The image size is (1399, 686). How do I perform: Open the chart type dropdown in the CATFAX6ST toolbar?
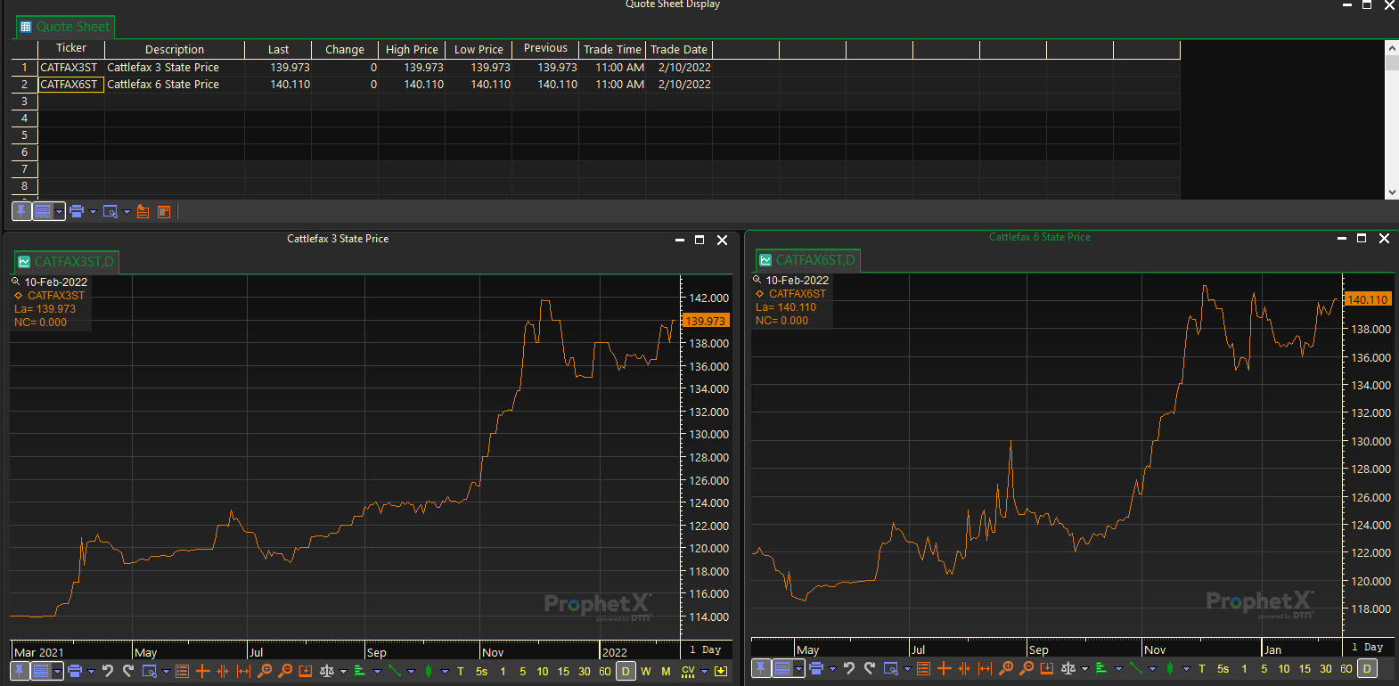1186,668
